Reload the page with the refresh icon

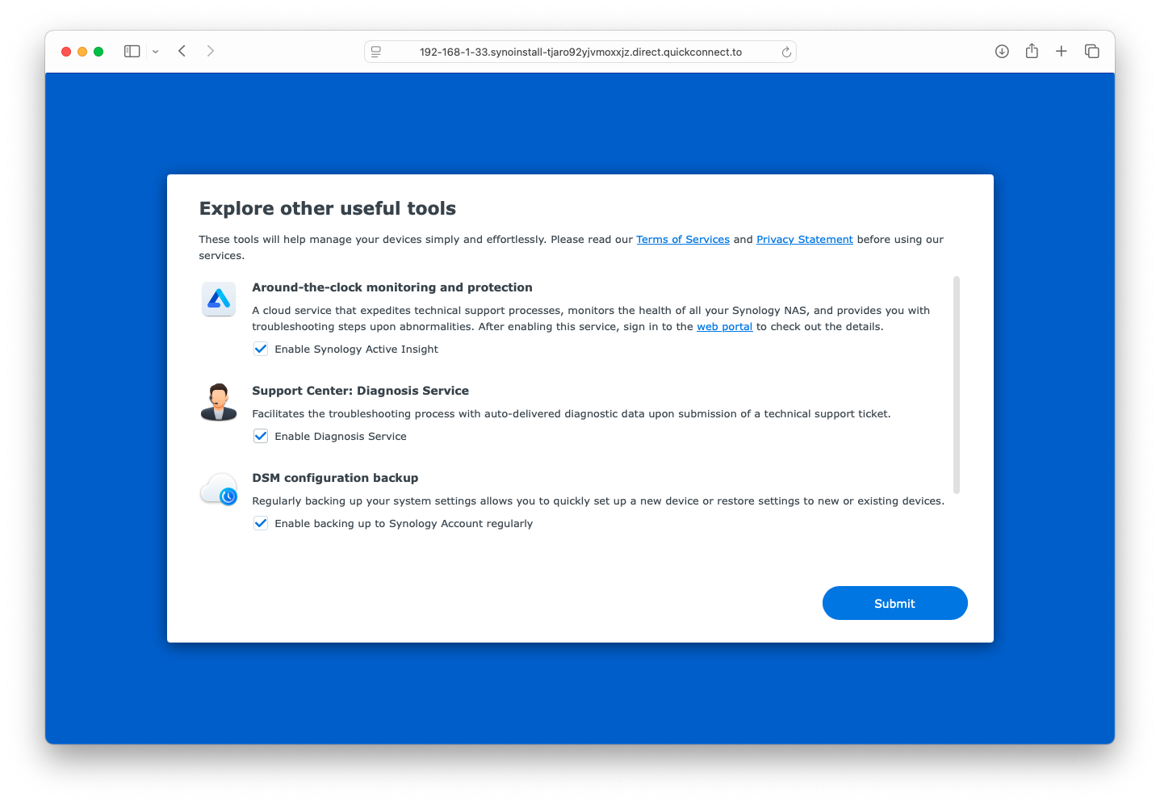786,52
